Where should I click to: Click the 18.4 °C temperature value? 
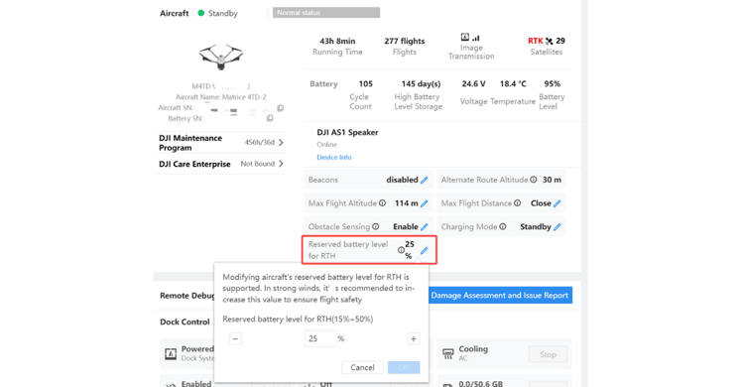tap(513, 83)
